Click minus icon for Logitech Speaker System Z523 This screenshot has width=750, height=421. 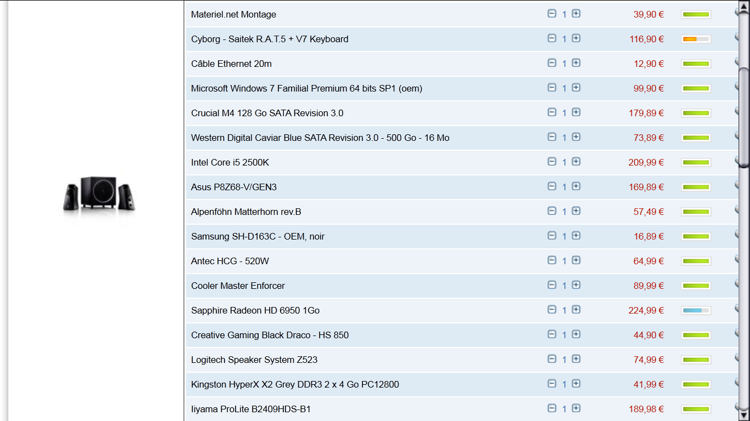pyautogui.click(x=552, y=359)
